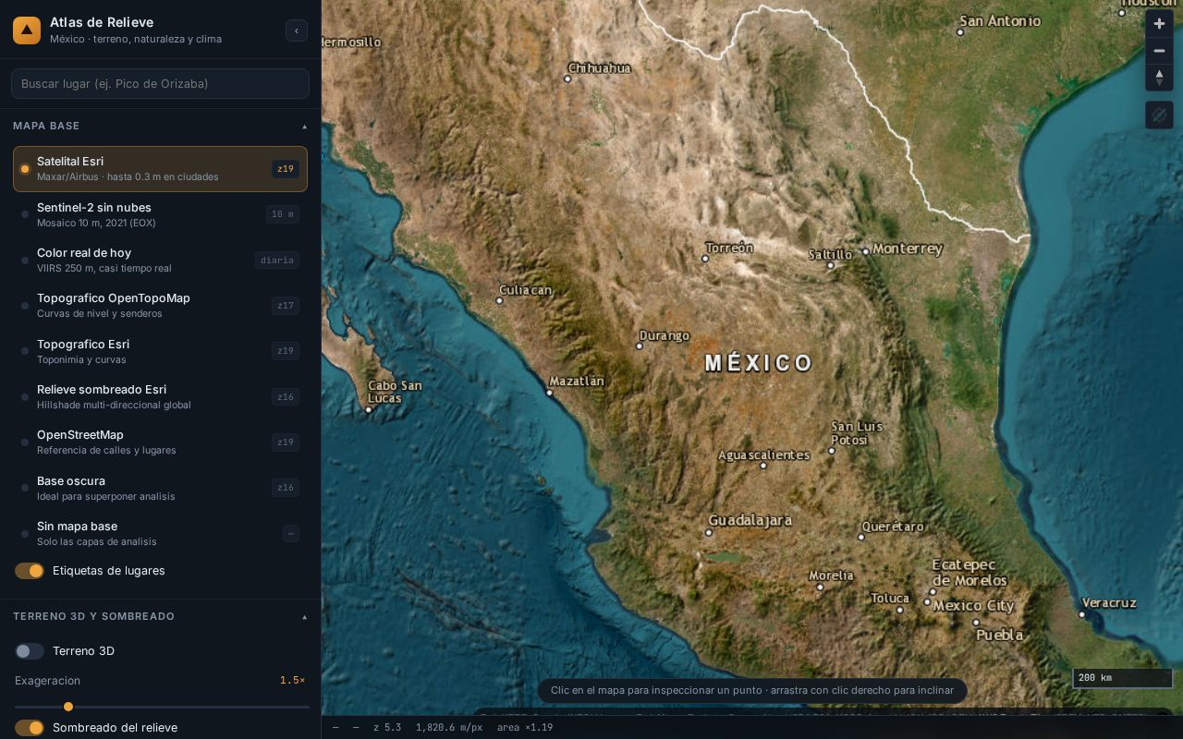Click the z17 badge on Topografico OpenTopoMap

click(286, 306)
